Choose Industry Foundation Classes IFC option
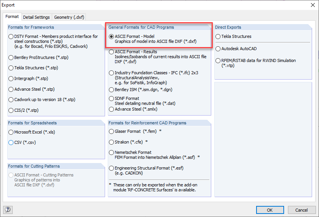 112,73
